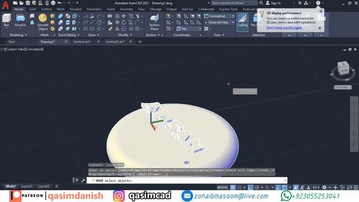Toggle snap mode dotted grid icon
Viewport: 359px width, 202px height.
pyautogui.click(x=239, y=187)
